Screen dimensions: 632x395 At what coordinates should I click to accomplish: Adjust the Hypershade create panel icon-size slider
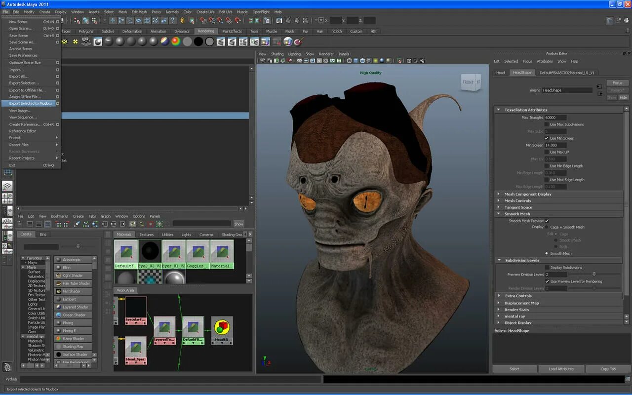(x=78, y=246)
